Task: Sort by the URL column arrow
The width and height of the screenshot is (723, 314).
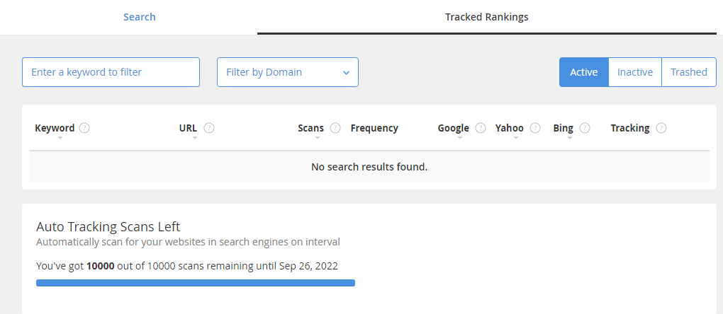Action: coord(195,138)
